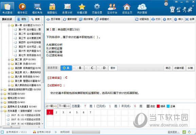Image resolution: width=196 pixels, height=135 pixels.
Task: Expand 模考试卷 folder
Action: point(2,98)
